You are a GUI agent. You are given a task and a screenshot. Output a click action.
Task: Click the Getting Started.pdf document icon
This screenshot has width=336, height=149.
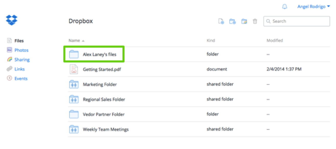click(74, 69)
